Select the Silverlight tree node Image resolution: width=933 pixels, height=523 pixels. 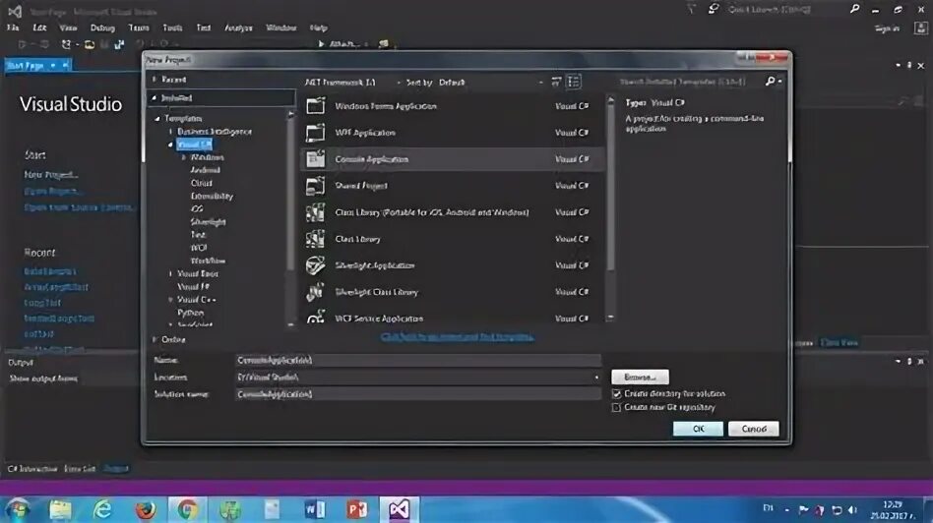209,221
